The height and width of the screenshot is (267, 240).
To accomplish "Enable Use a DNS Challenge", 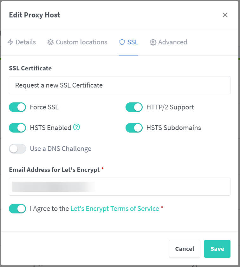I will (x=17, y=148).
